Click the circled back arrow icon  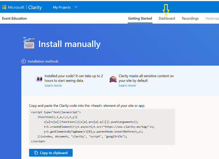click(24, 61)
